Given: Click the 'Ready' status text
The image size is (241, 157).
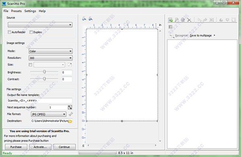Looking at the screenshot, I should (7, 153).
